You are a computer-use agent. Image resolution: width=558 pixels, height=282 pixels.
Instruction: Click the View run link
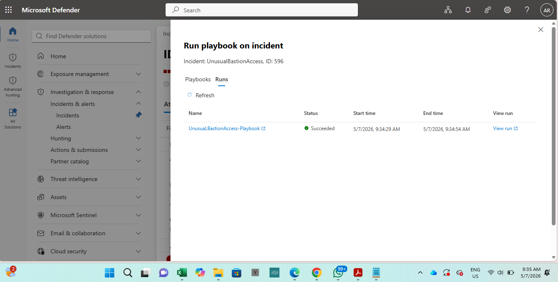[505, 128]
